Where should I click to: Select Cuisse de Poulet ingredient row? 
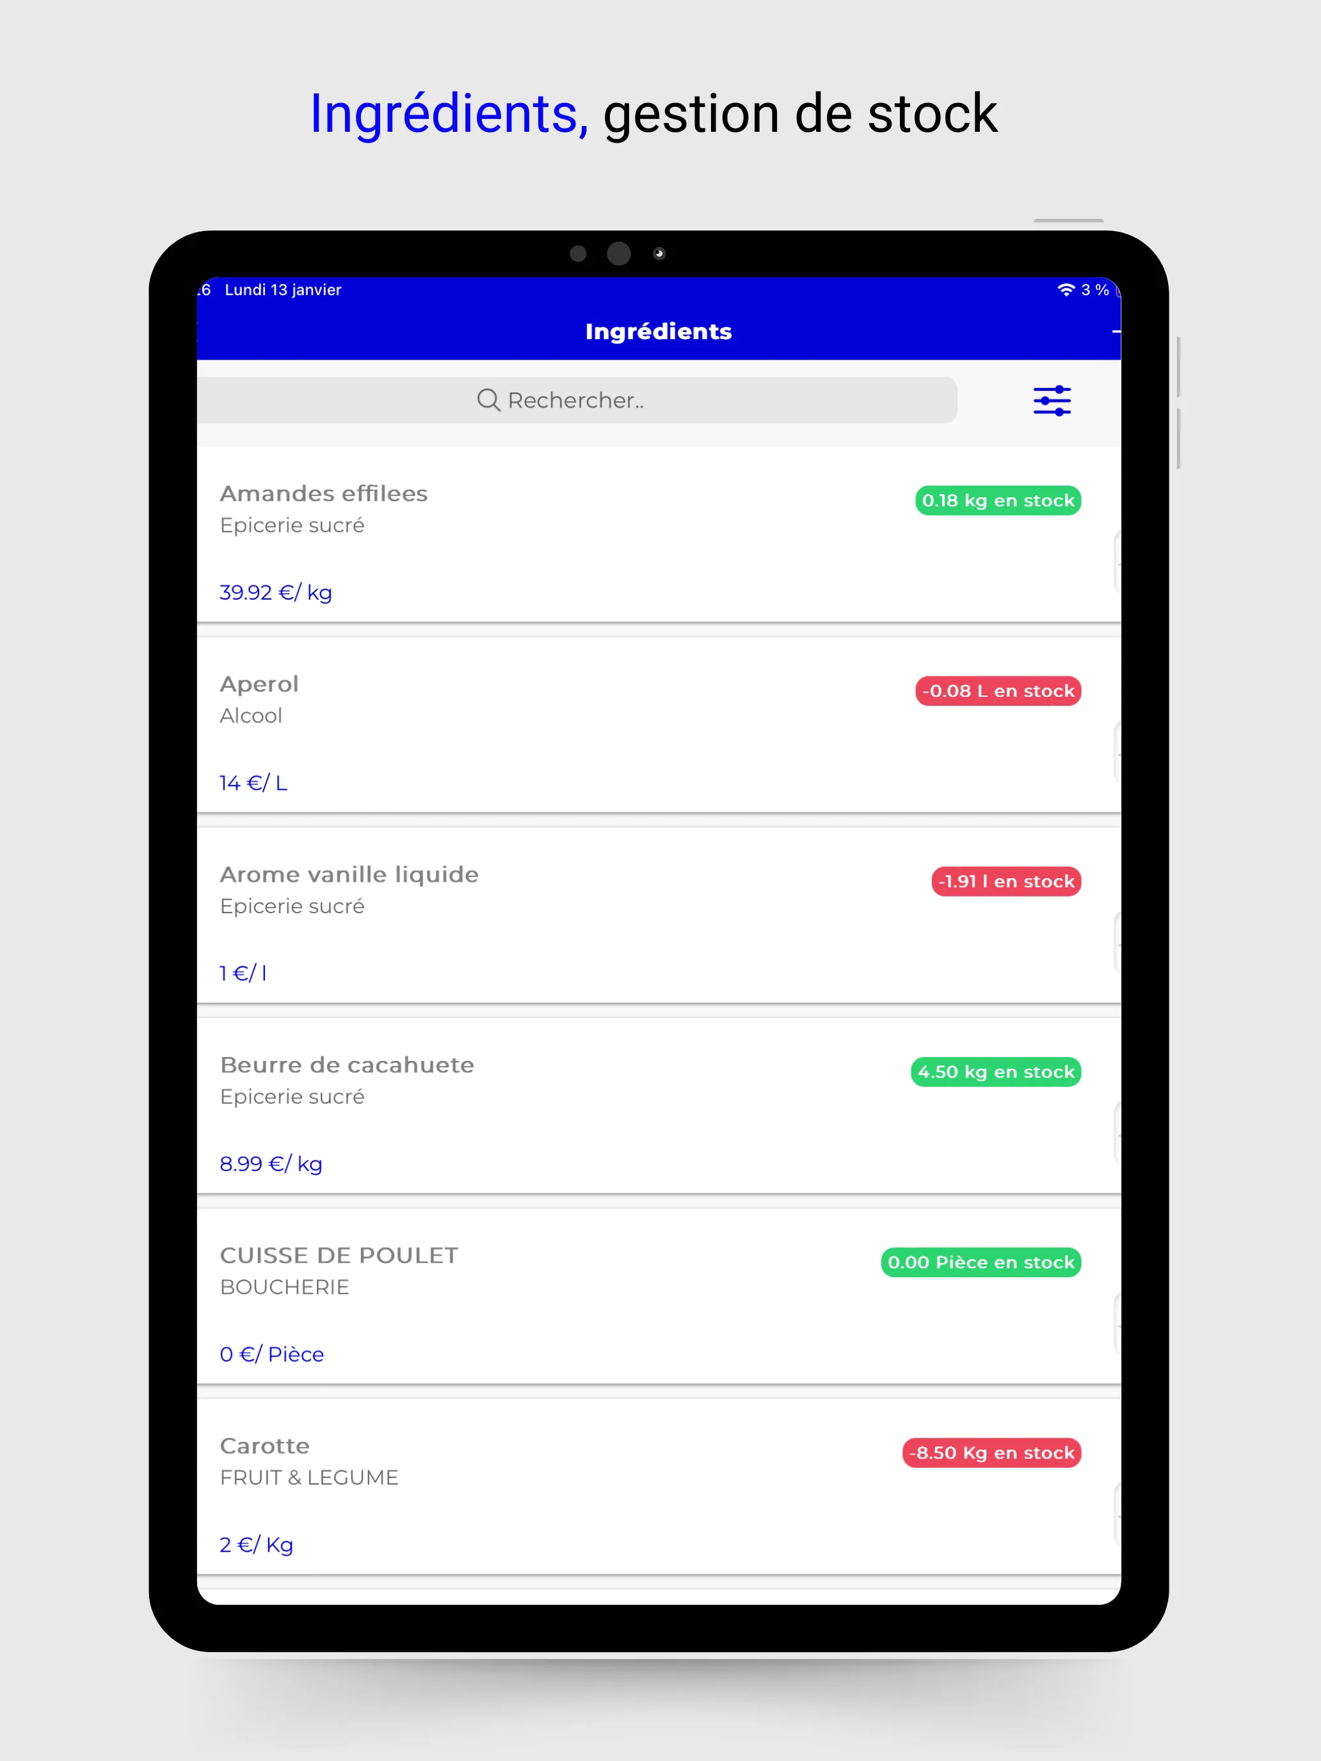click(x=660, y=1296)
